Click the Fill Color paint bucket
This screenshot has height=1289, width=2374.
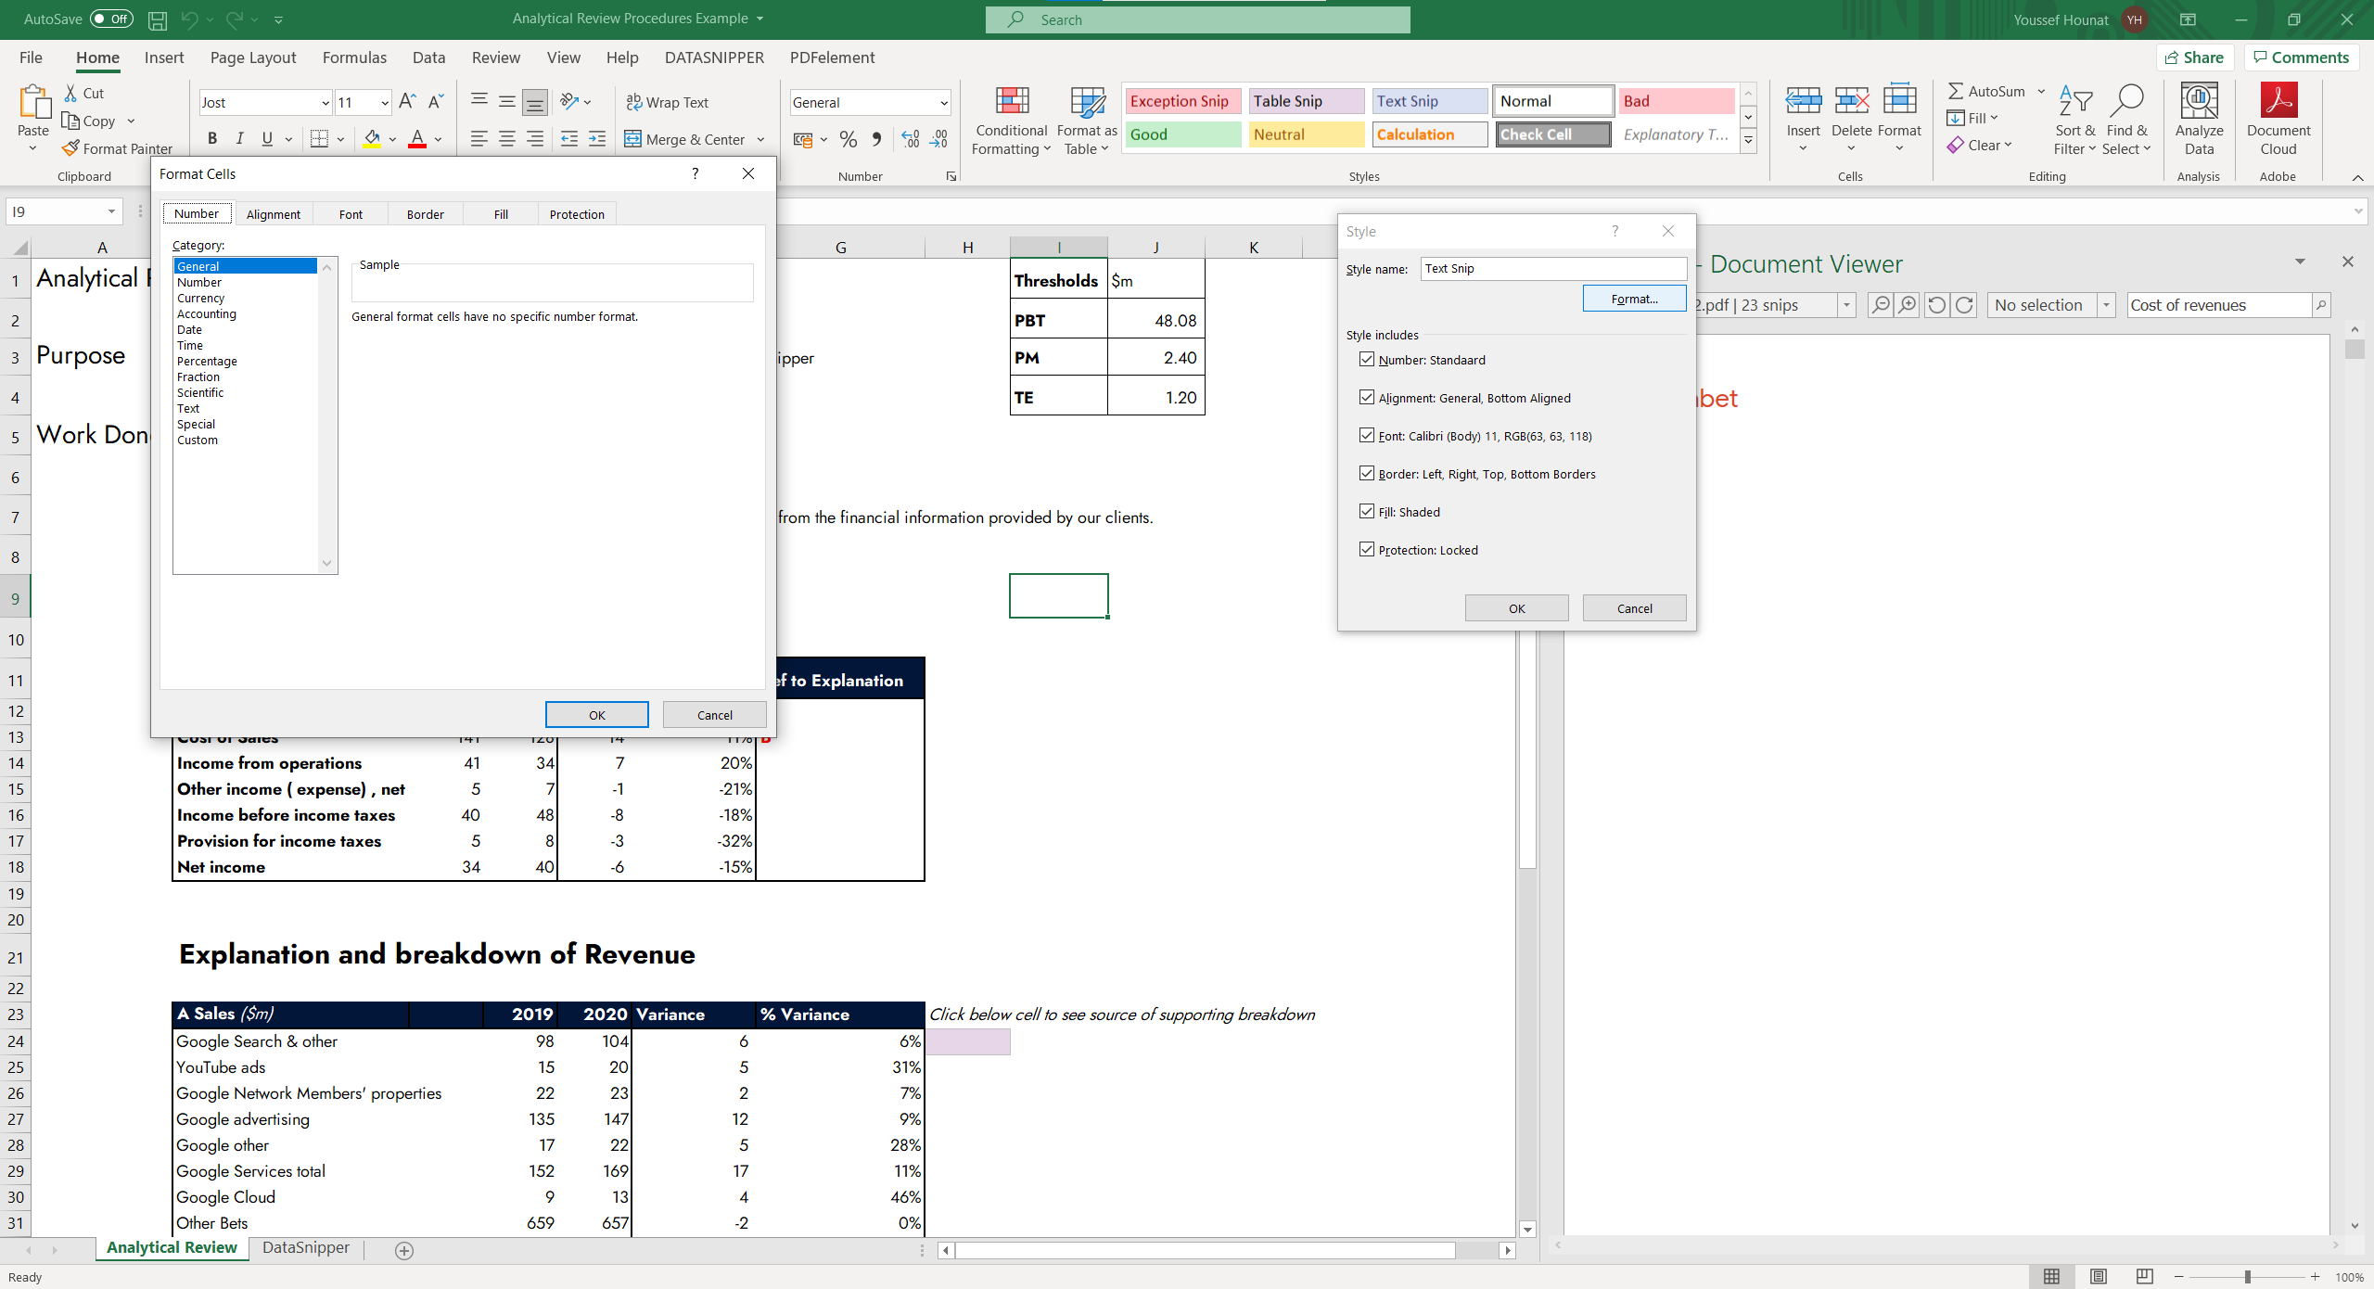pos(372,138)
